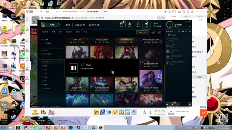Click new folder icon in friends list
This screenshot has width=232, height=130.
point(183,31)
